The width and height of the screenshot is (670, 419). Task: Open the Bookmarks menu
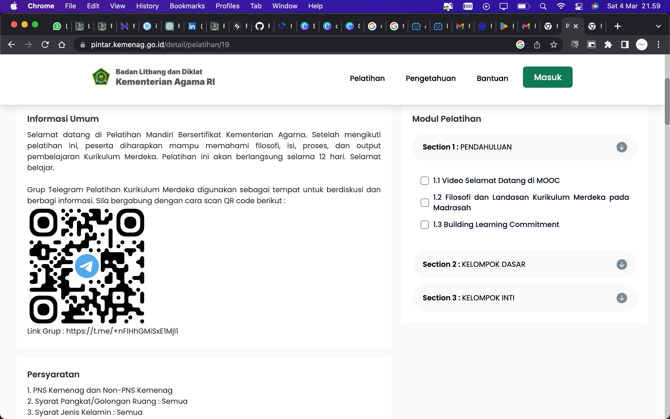coord(187,6)
